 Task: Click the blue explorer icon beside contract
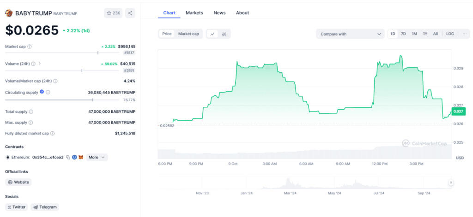pyautogui.click(x=74, y=157)
